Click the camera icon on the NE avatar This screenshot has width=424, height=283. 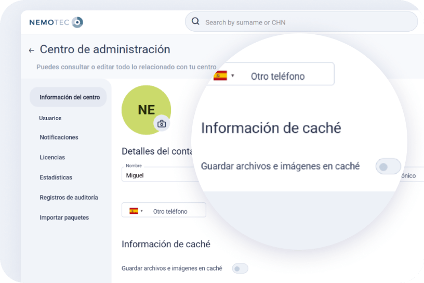162,124
